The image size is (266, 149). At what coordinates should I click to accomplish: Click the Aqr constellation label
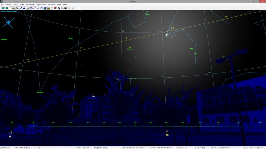(x=191, y=48)
